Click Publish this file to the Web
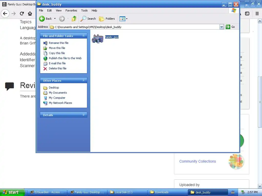The height and width of the screenshot is (196, 262). coord(65,58)
